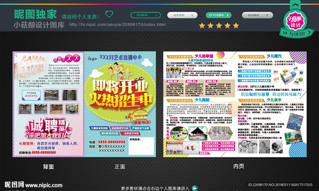
Task: Click the 少儿美术 section heading
Action: (x=274, y=100)
